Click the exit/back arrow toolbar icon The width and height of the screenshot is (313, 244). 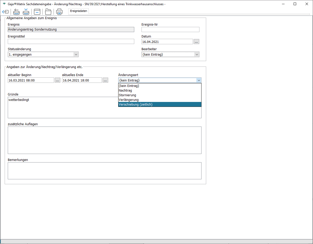tap(5, 12)
